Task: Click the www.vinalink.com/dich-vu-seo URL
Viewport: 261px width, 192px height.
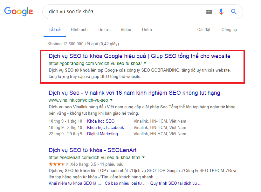Action: (x=78, y=100)
